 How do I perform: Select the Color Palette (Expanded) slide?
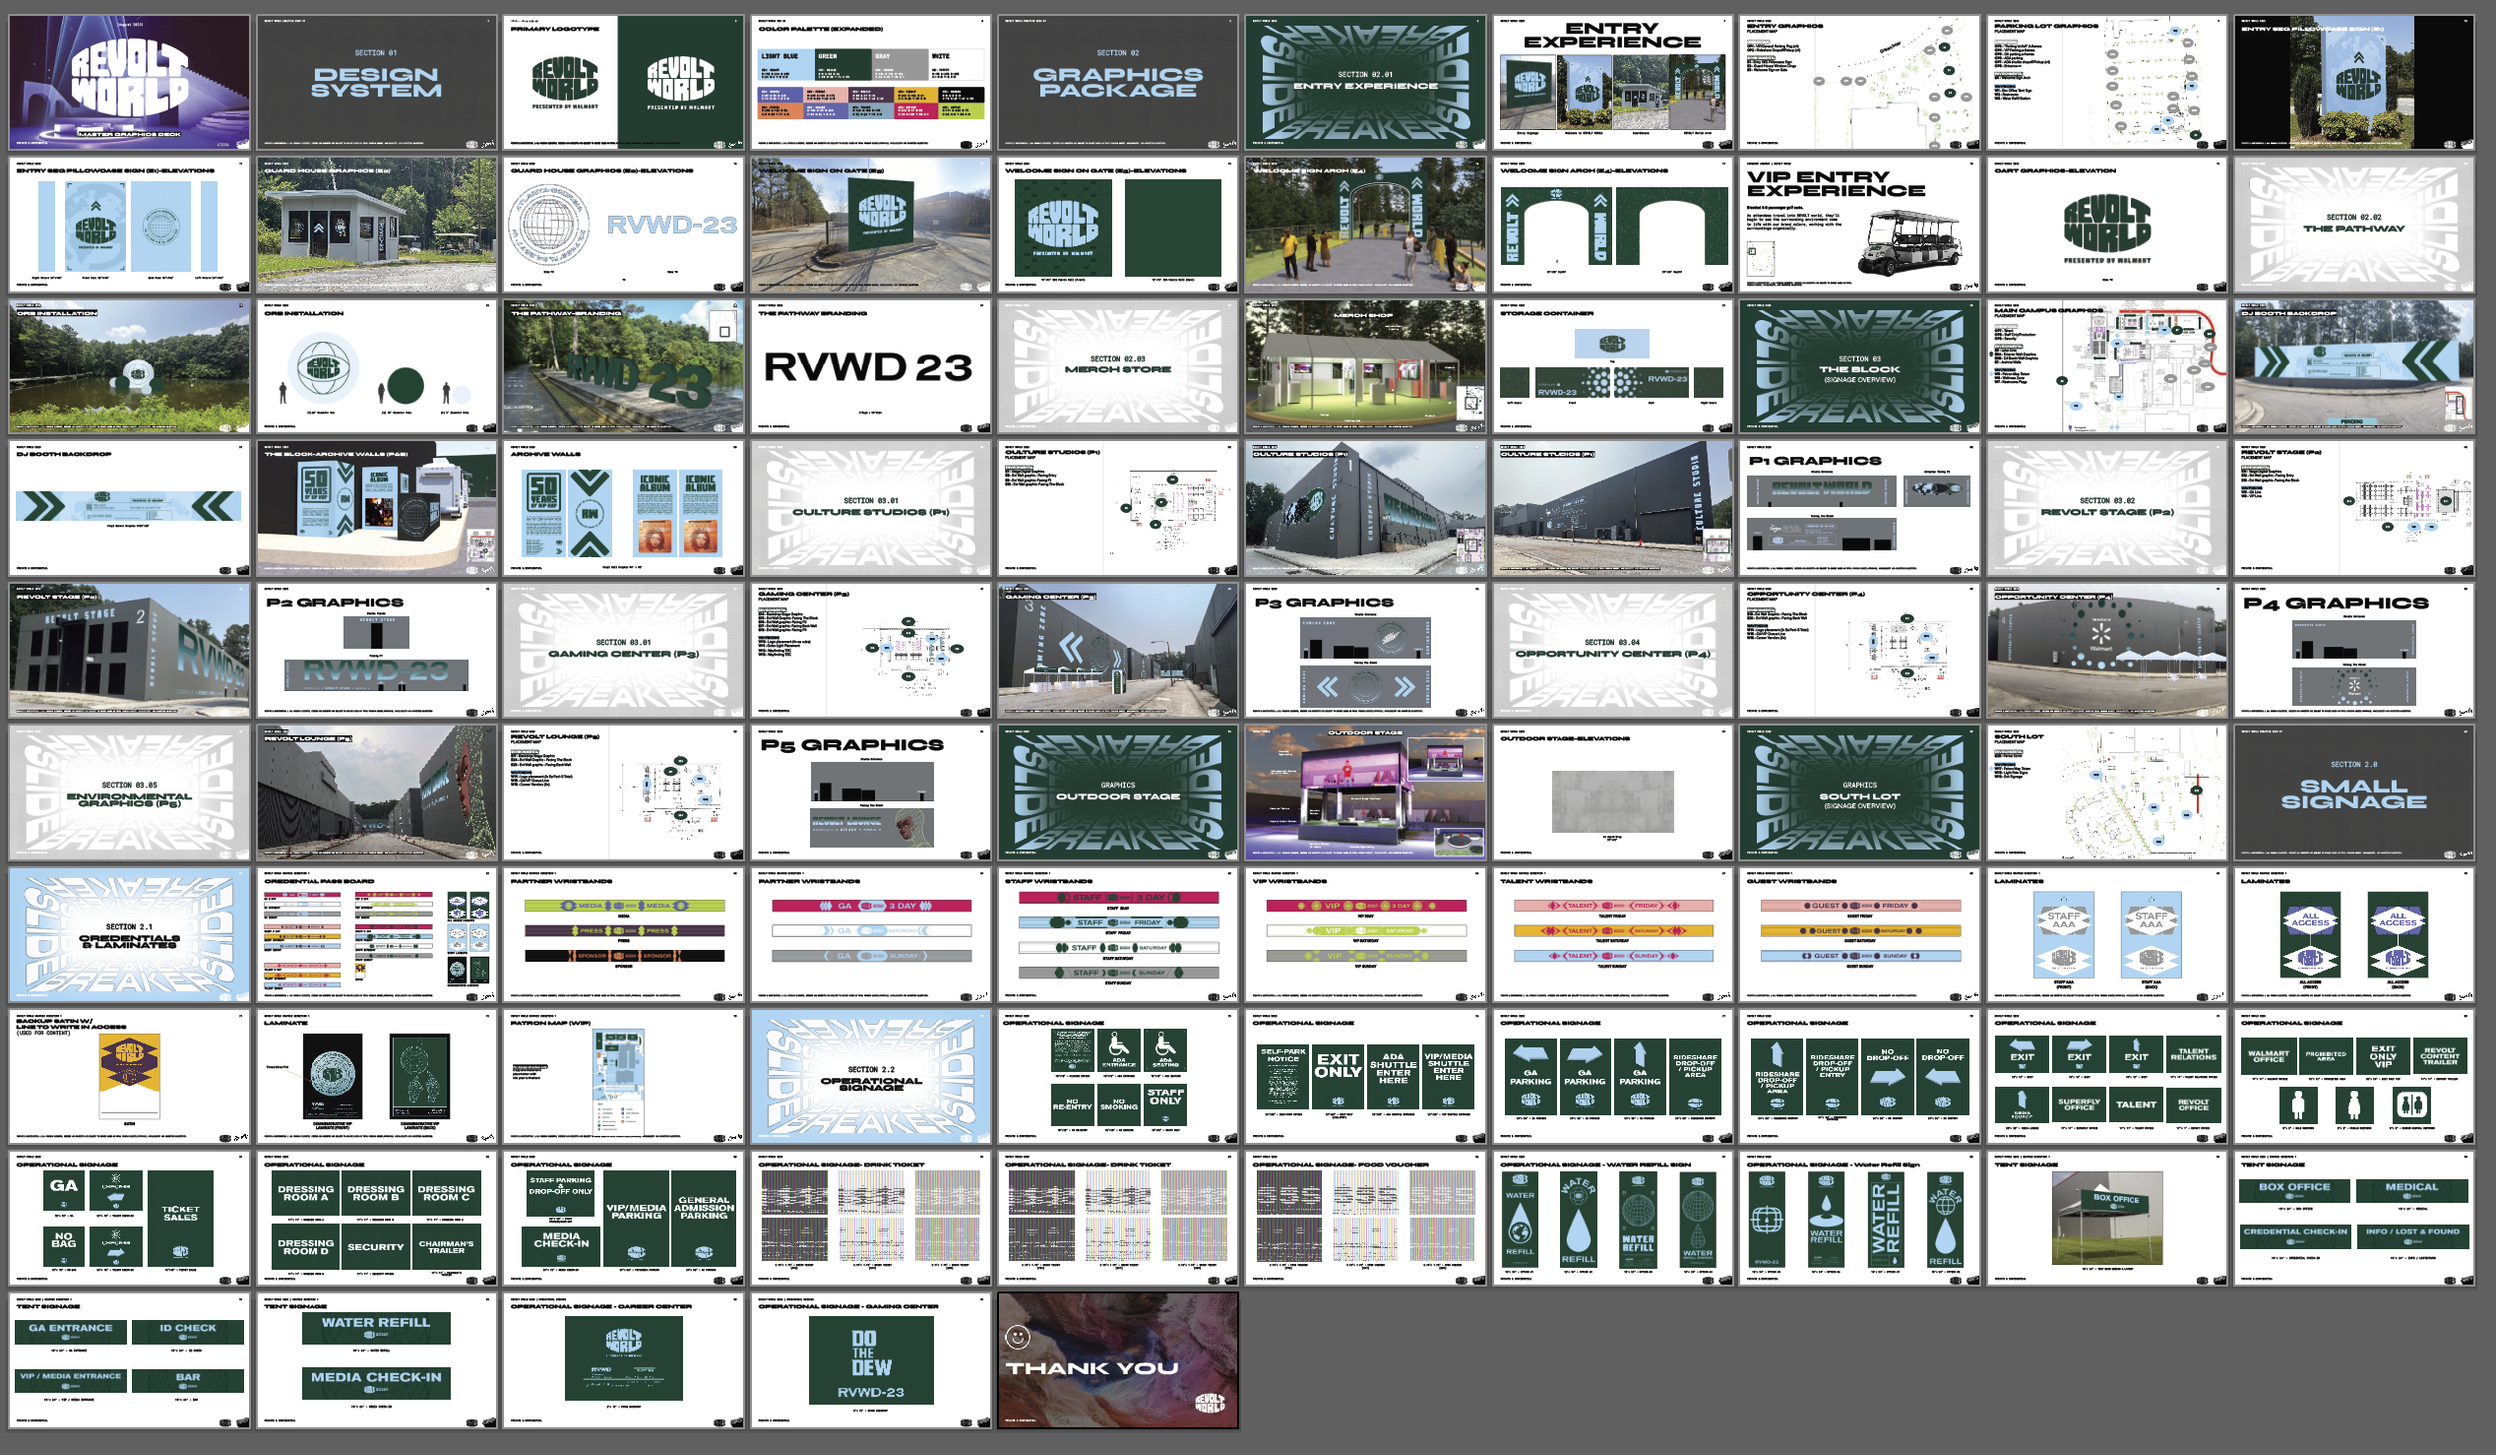click(871, 83)
